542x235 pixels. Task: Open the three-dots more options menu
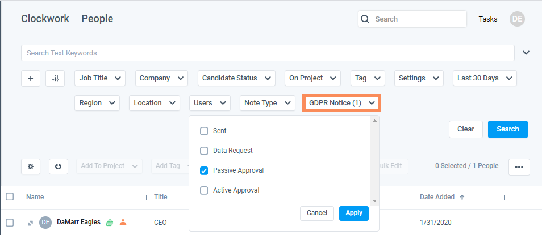pos(519,166)
